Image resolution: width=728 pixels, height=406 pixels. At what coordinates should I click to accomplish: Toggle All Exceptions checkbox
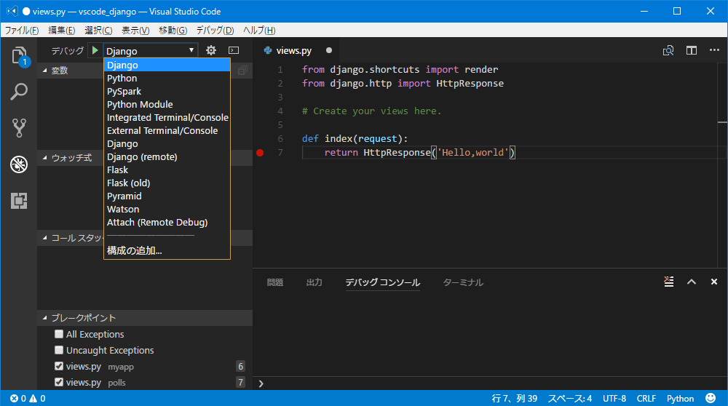tap(58, 334)
